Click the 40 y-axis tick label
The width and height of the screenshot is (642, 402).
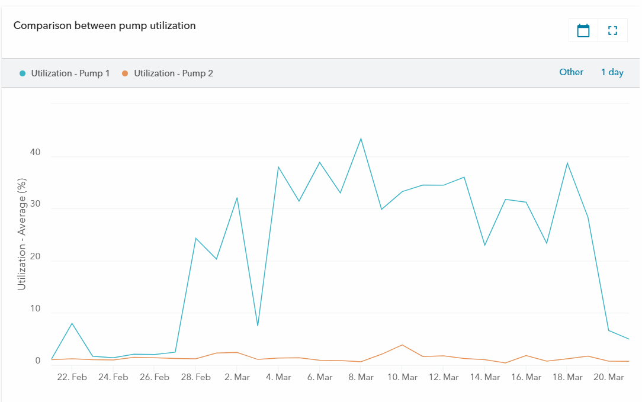pyautogui.click(x=35, y=152)
